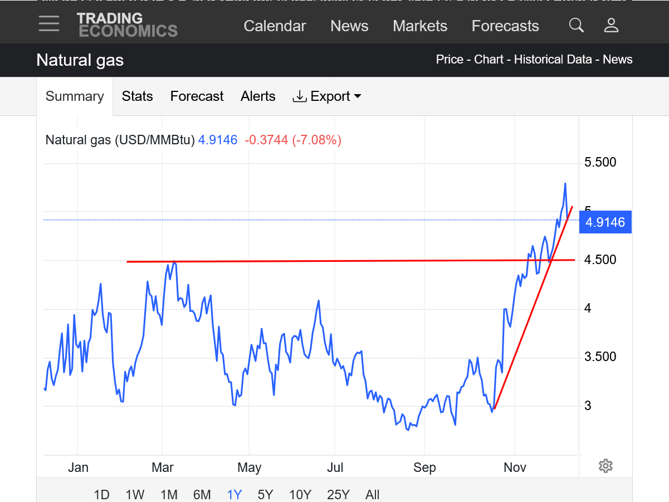
Task: Select the Alerts tab
Action: click(x=258, y=96)
